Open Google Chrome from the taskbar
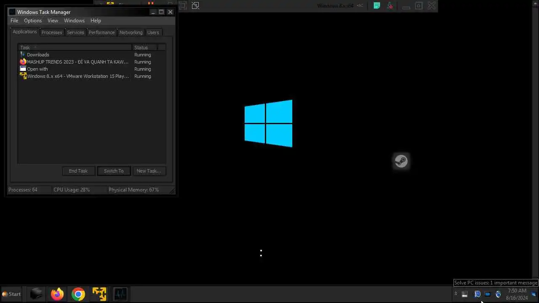 click(x=78, y=294)
